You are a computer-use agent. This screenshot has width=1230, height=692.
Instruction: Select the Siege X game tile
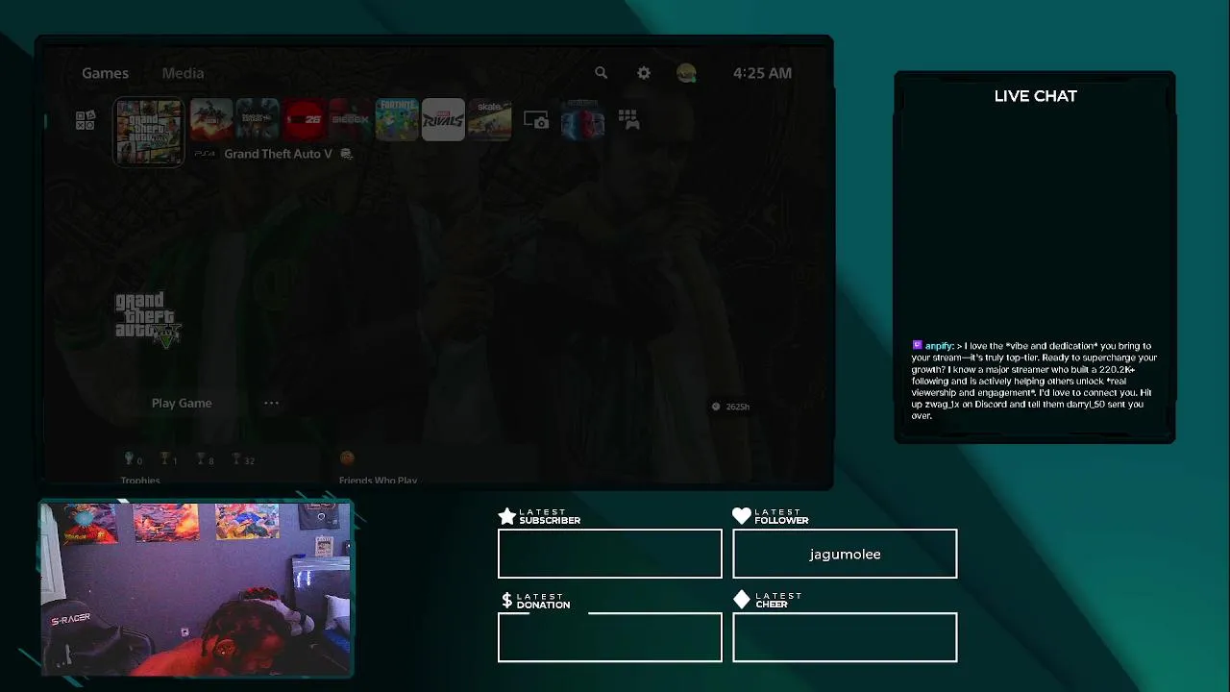point(350,120)
